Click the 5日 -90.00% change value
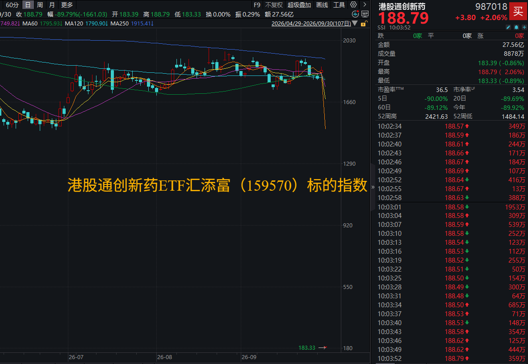528x364 pixels. [x=436, y=99]
